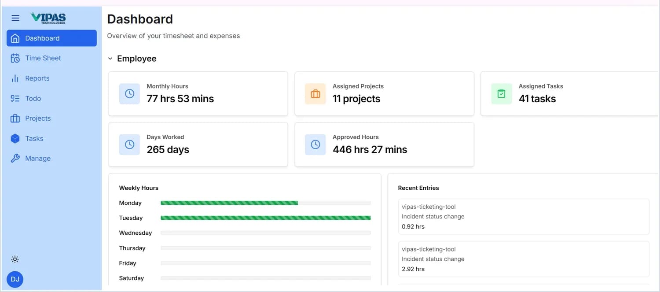Click the Saturday weekly hours bar
This screenshot has width=660, height=292.
tap(266, 278)
